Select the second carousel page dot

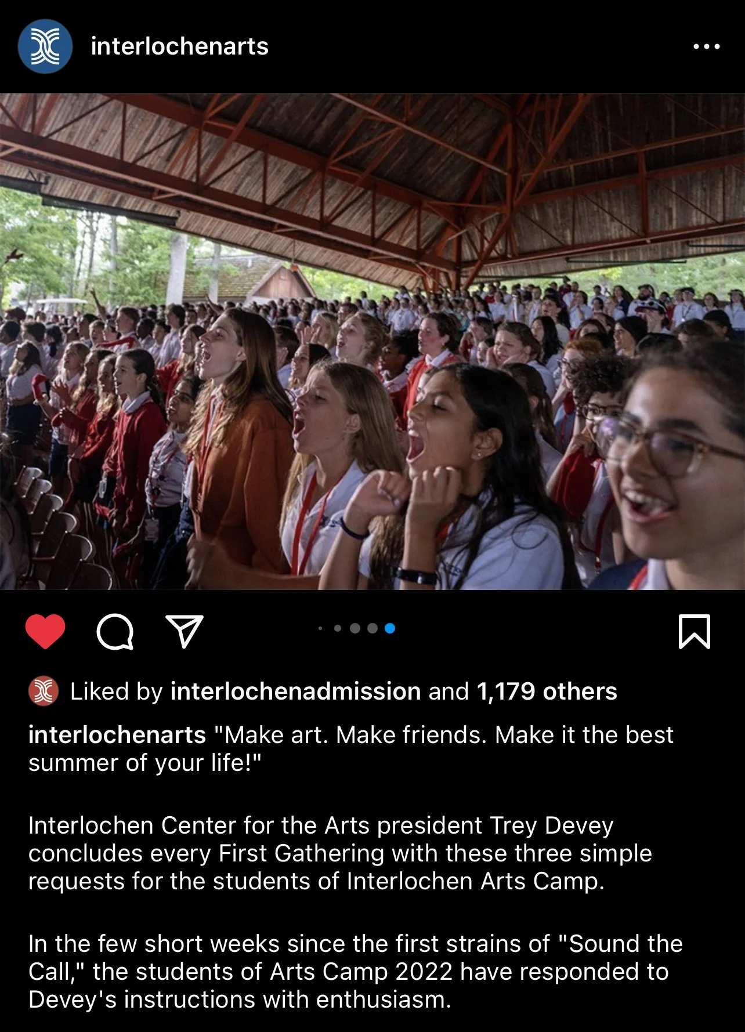coord(338,628)
